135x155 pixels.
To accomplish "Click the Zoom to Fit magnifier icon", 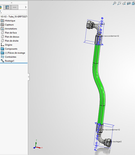I will [x=114, y=3].
